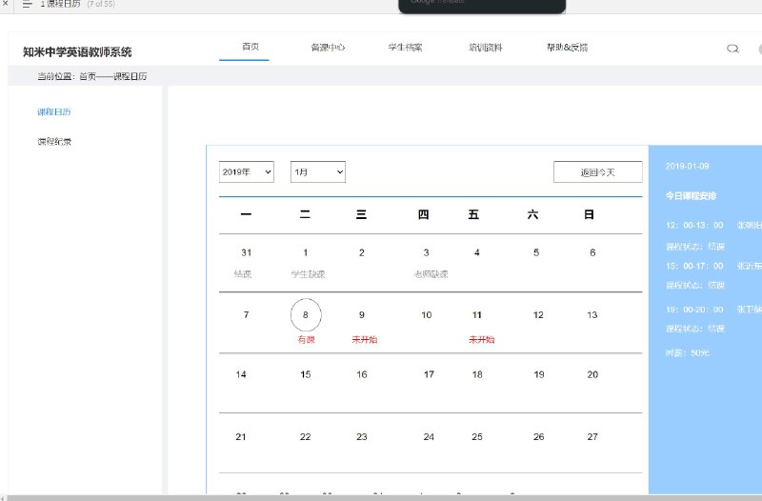This screenshot has width=762, height=501.
Task: Click 未开始 label under date 9
Action: pos(365,340)
